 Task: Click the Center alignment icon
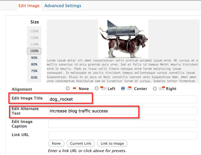130,88
